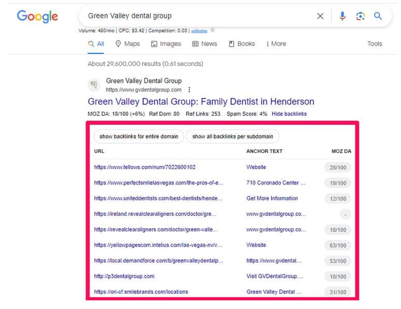Image resolution: width=401 pixels, height=309 pixels.
Task: Click the Spam Score: 4% metric
Action: (x=247, y=114)
